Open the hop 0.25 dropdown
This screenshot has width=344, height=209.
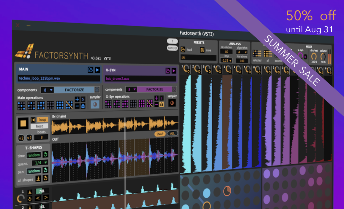(x=227, y=60)
